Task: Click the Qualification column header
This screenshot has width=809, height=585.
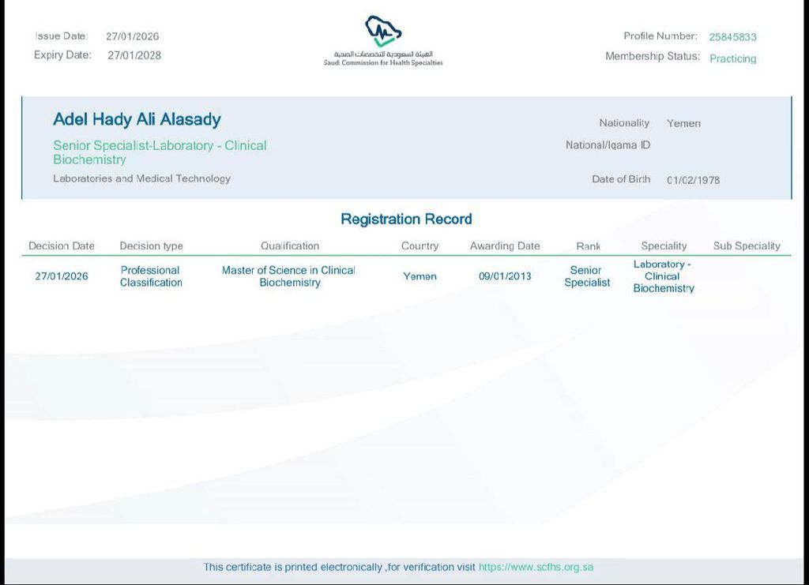Action: tap(290, 246)
